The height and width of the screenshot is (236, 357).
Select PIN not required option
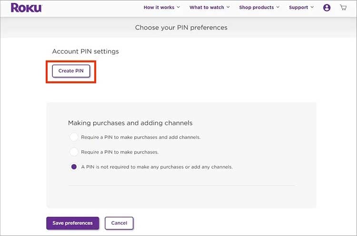pyautogui.click(x=74, y=167)
